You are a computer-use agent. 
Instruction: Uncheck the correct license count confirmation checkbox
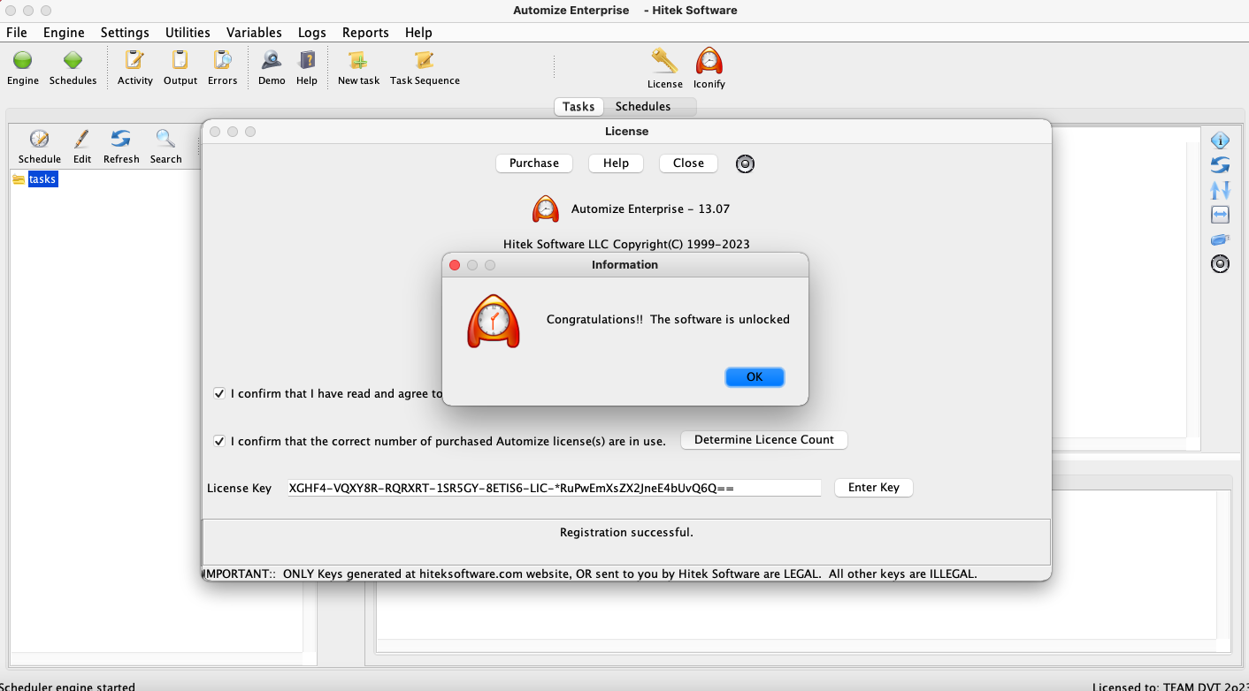[x=219, y=441]
